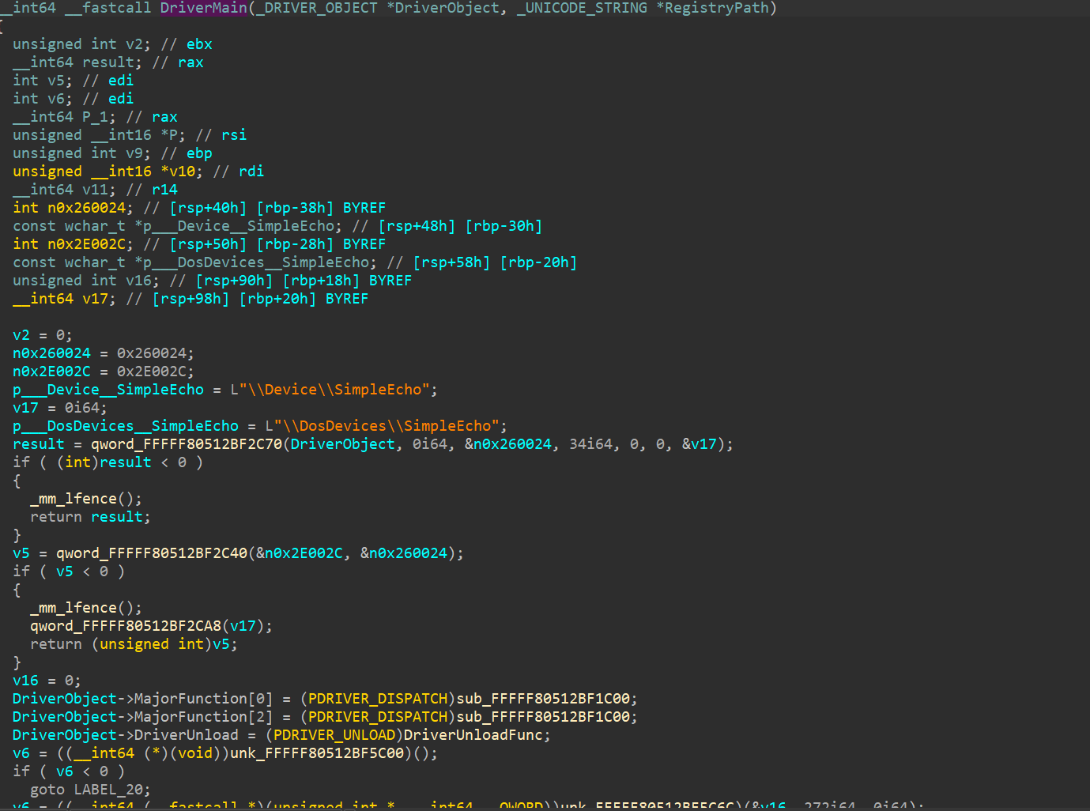
Task: Click v17 in the '__int64 v17' declaration
Action: [x=95, y=299]
